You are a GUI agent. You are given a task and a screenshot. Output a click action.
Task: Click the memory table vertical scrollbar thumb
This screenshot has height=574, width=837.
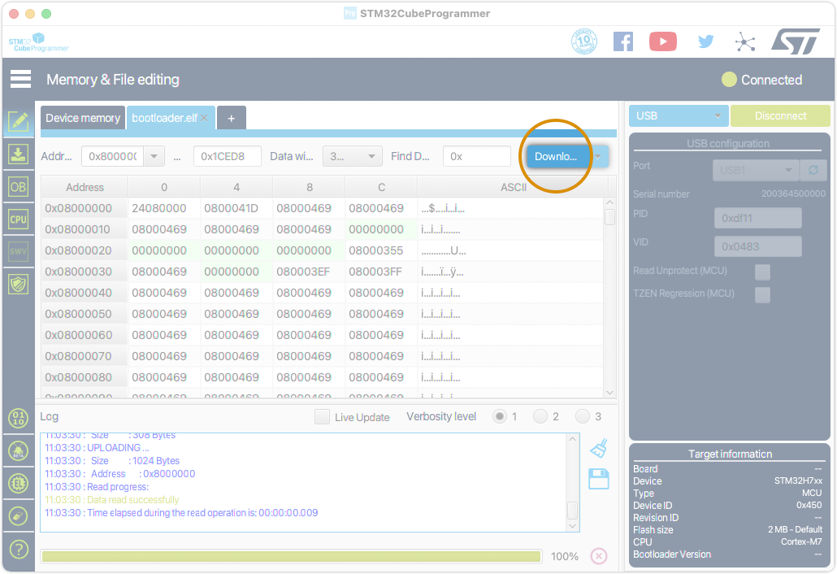tap(609, 217)
